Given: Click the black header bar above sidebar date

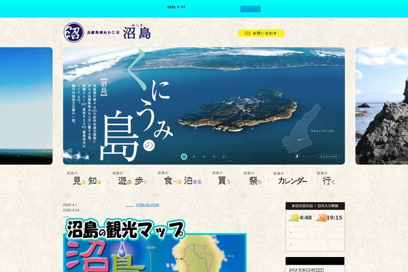Looking at the screenshot, I should [x=315, y=261].
